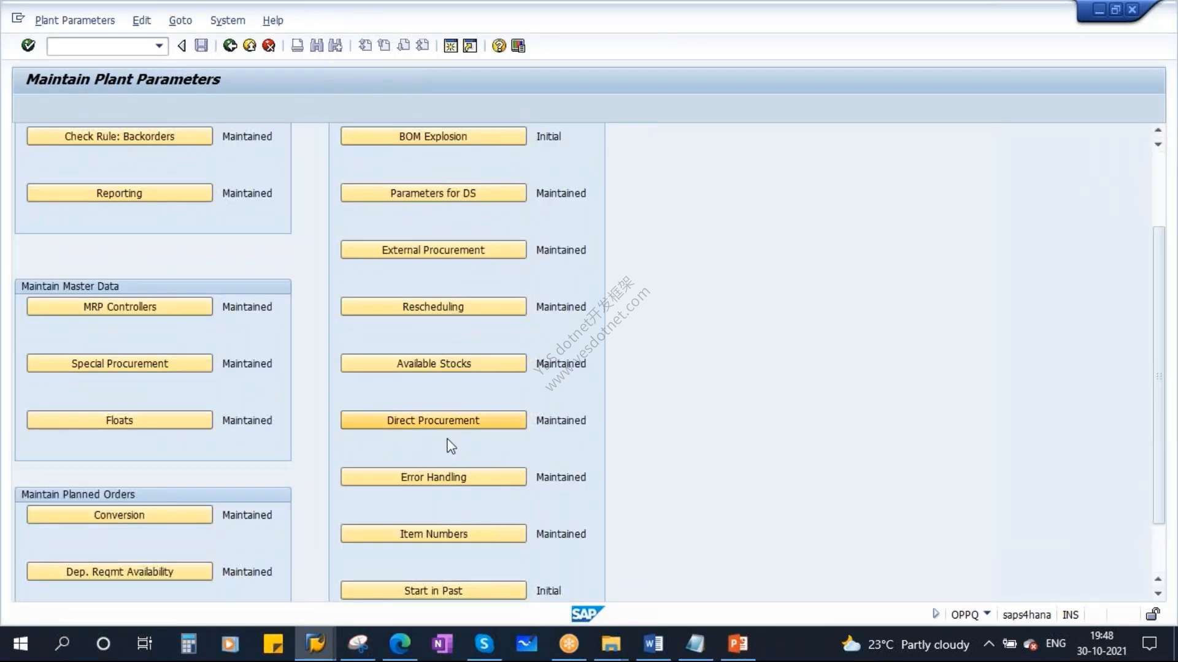Screen dimensions: 1178x662
Task: Open the Windows Start menu
Action: click(x=20, y=644)
